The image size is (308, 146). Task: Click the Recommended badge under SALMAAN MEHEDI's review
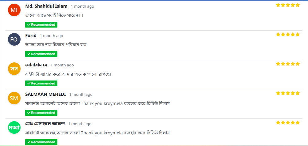pos(41,113)
